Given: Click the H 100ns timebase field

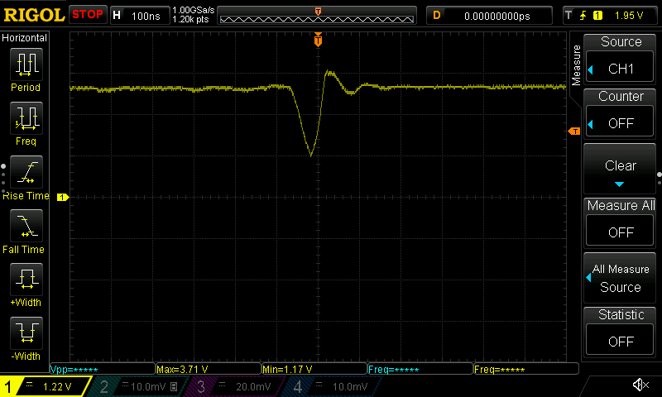Looking at the screenshot, I should (140, 16).
